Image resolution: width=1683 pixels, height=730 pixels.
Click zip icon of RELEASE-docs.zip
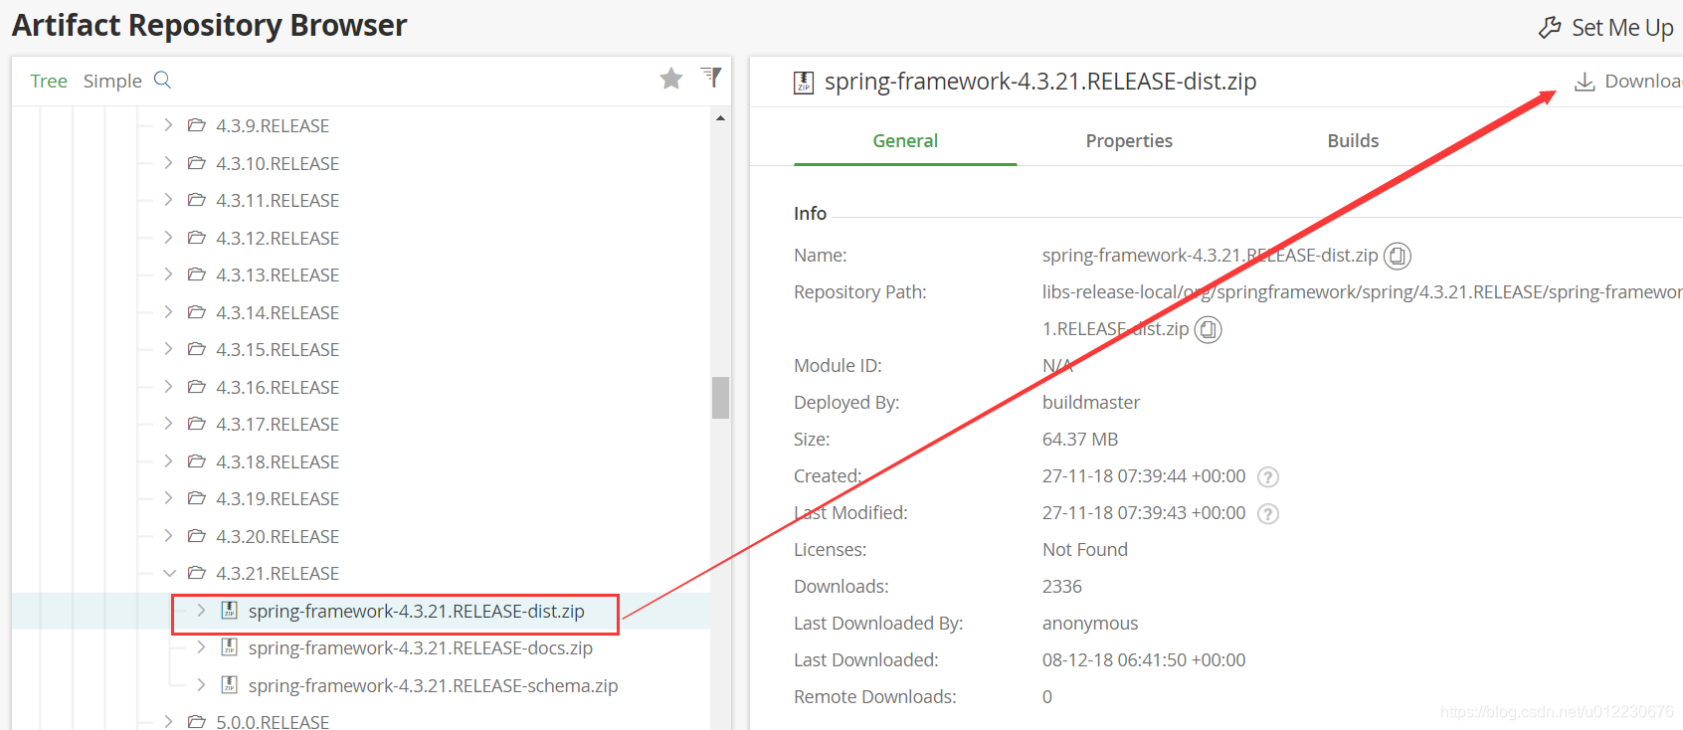click(229, 647)
